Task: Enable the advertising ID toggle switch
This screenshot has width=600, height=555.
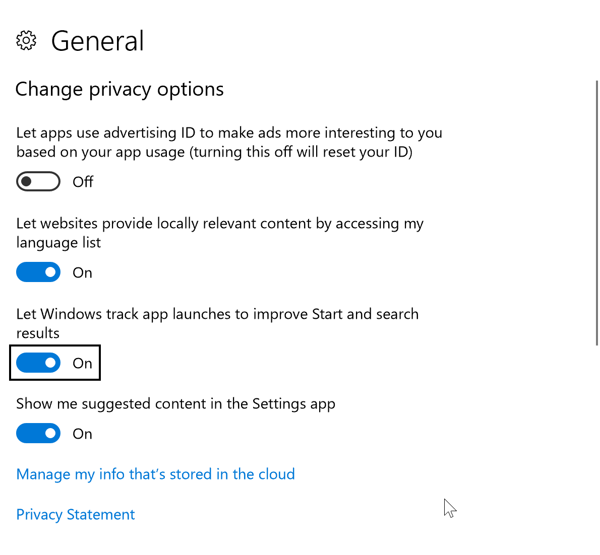Action: [38, 182]
